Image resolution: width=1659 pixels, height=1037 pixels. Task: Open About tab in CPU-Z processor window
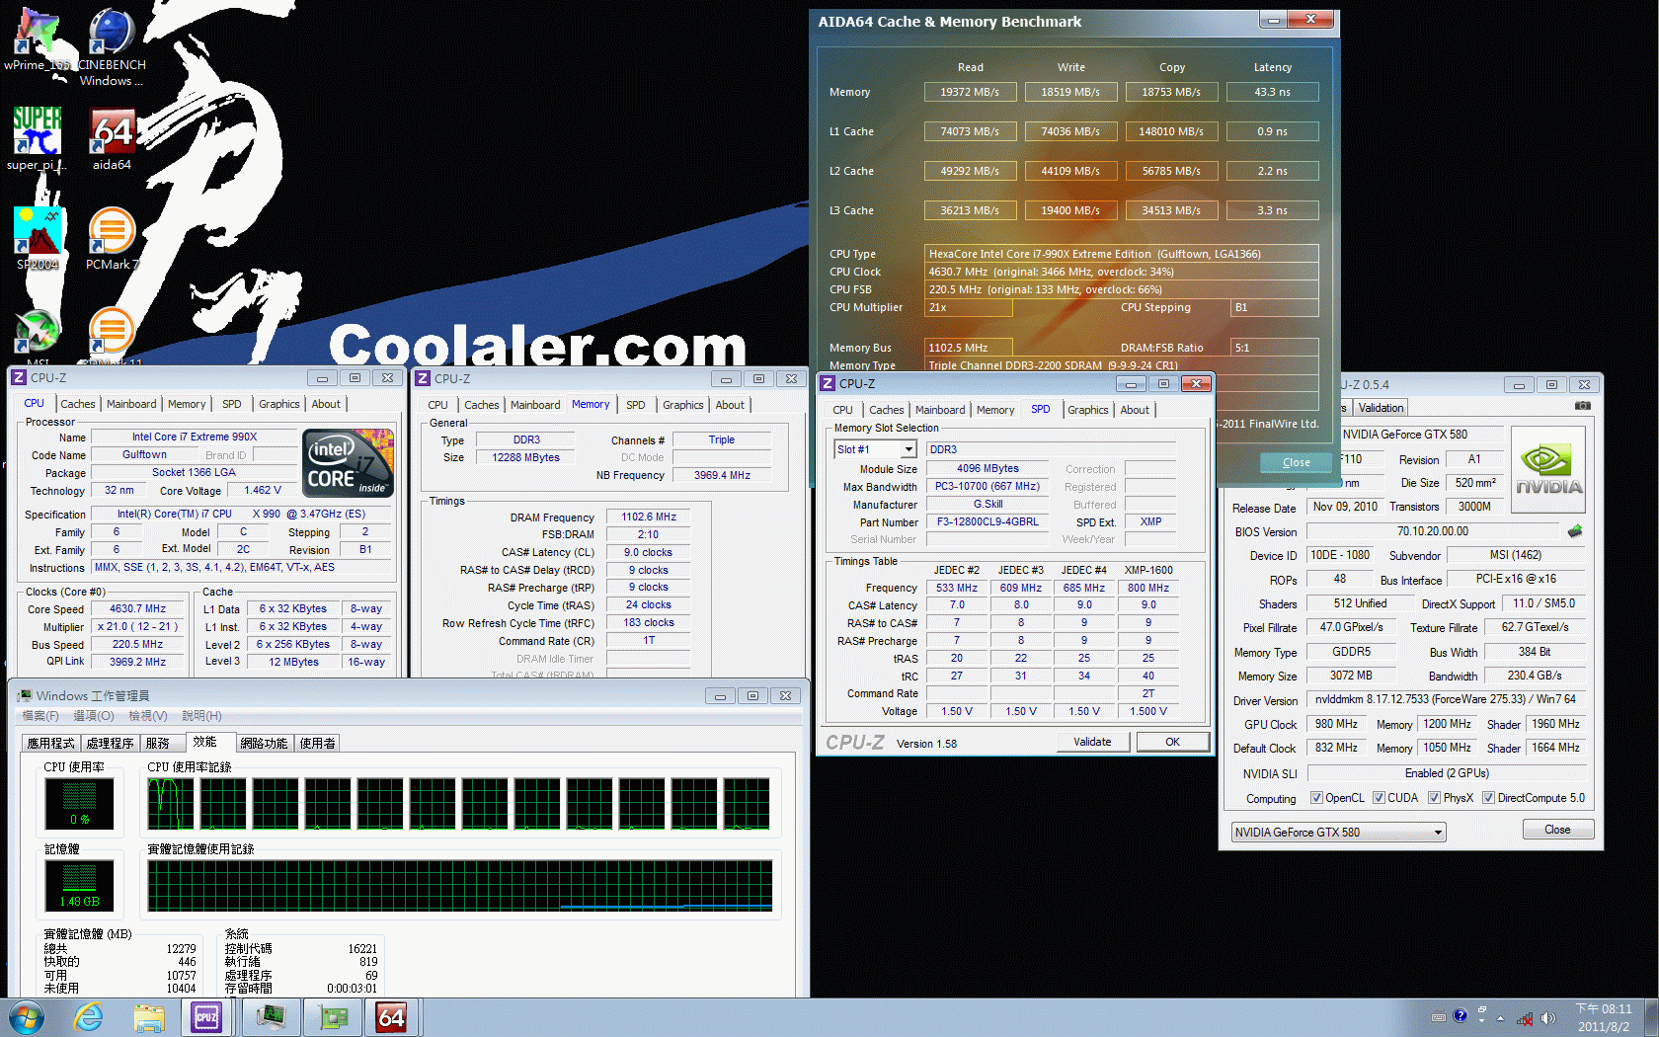click(x=326, y=404)
